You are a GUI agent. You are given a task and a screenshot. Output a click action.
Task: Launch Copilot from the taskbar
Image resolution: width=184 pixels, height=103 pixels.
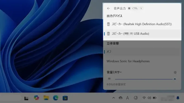point(36,98)
